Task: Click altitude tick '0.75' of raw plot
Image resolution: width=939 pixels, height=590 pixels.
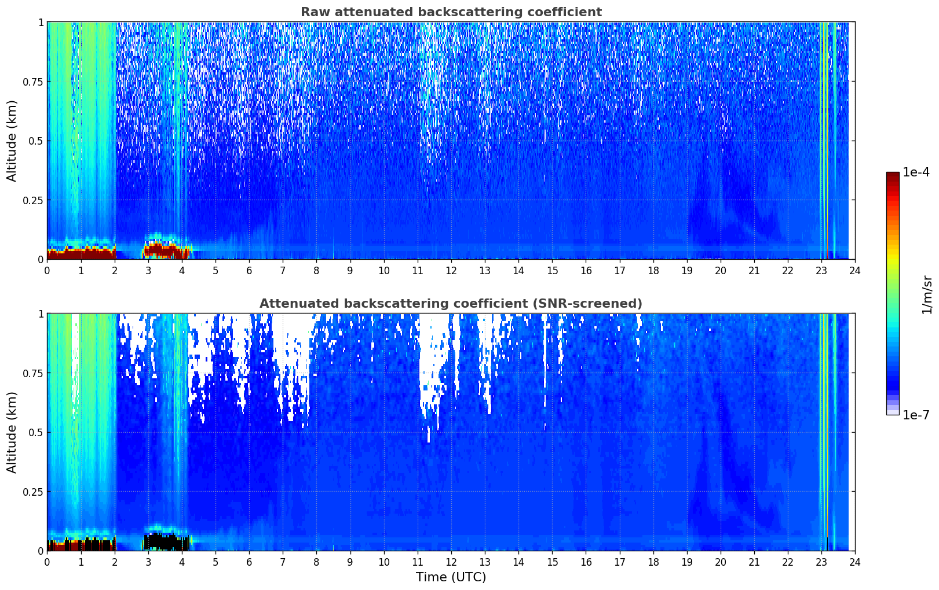Action: 33,82
